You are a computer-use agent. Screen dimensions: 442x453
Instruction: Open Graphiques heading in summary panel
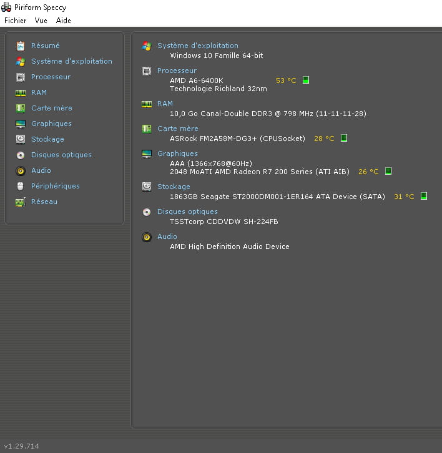click(x=177, y=153)
